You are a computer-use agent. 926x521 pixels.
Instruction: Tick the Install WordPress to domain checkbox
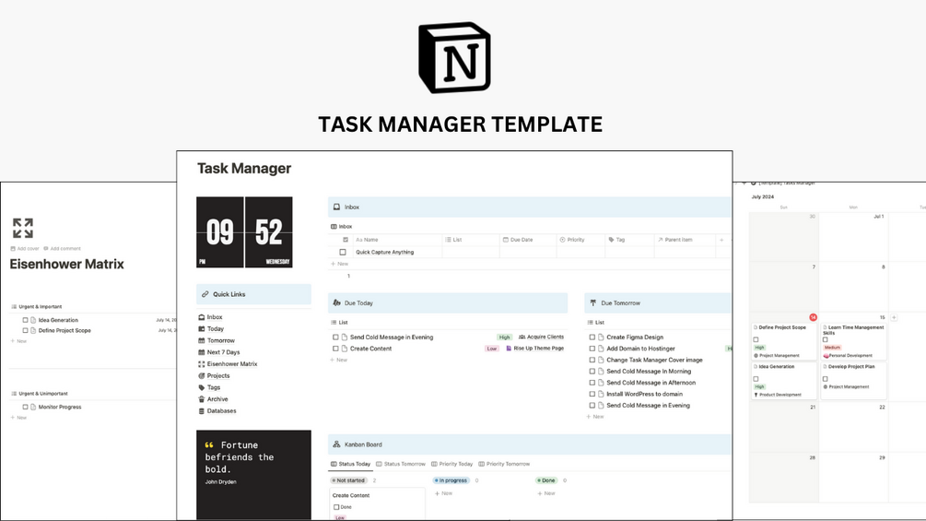(592, 394)
